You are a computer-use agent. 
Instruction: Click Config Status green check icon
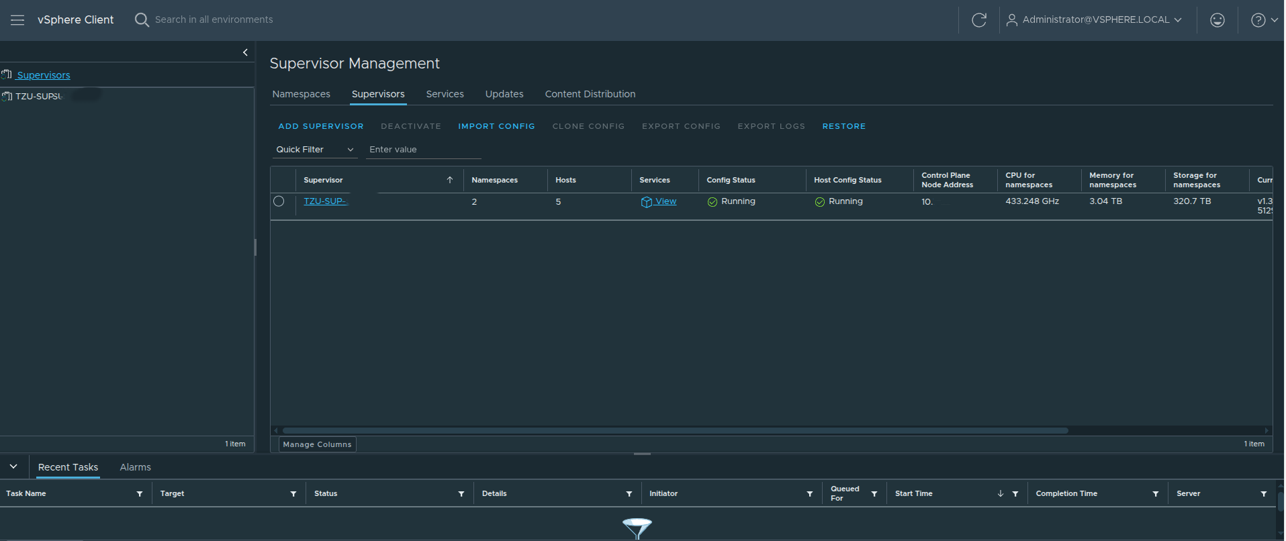pos(713,202)
